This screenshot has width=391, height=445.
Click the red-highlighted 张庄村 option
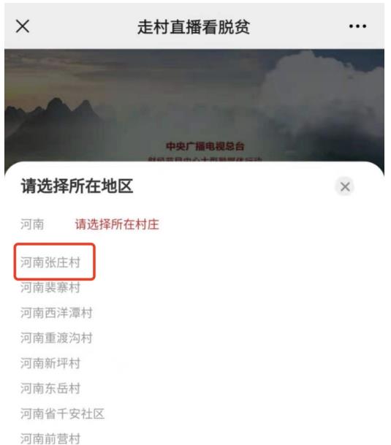pos(55,262)
